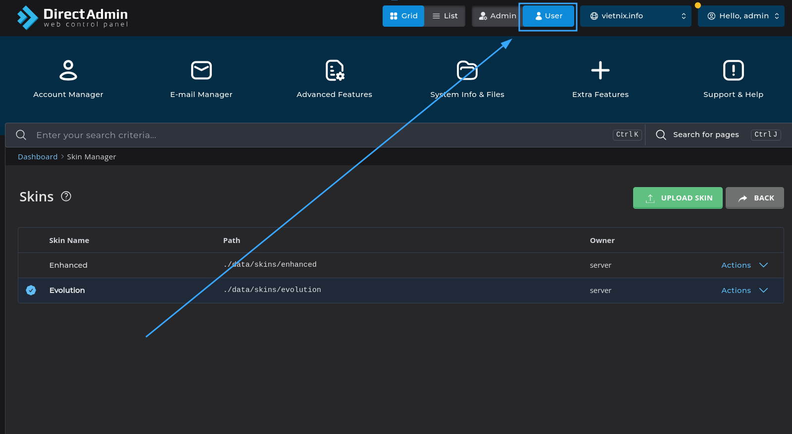Click the Skins page heading

coord(37,197)
